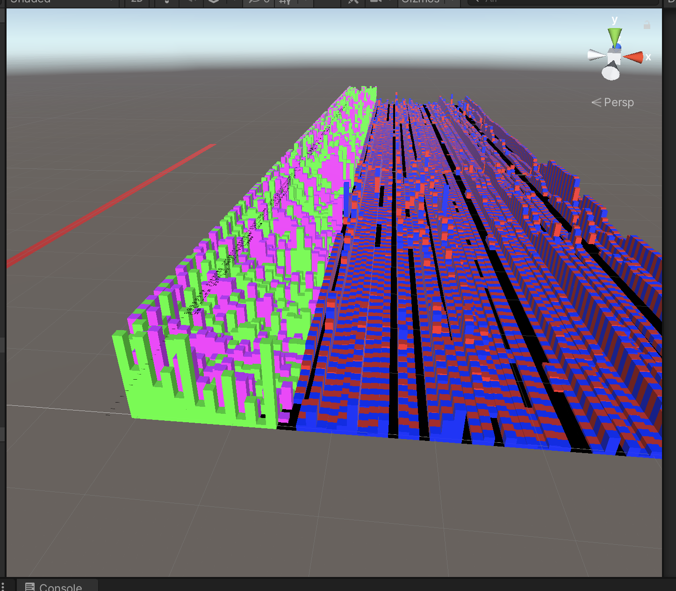
Task: Open the three-dot menu beside Console tab
Action: [x=3, y=586]
